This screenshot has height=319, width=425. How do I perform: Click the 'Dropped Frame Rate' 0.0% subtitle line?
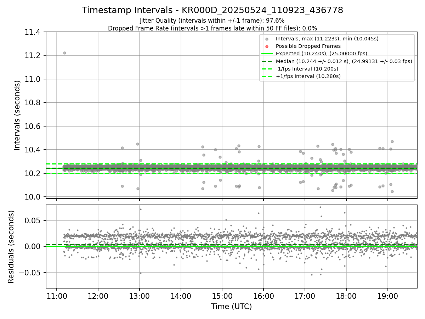pyautogui.click(x=212, y=28)
